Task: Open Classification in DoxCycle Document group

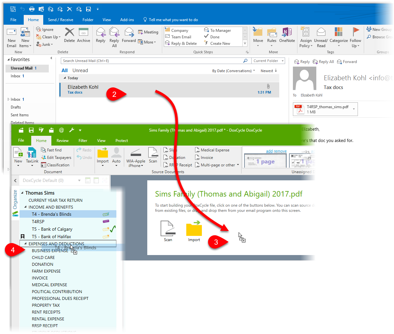Action: point(55,165)
